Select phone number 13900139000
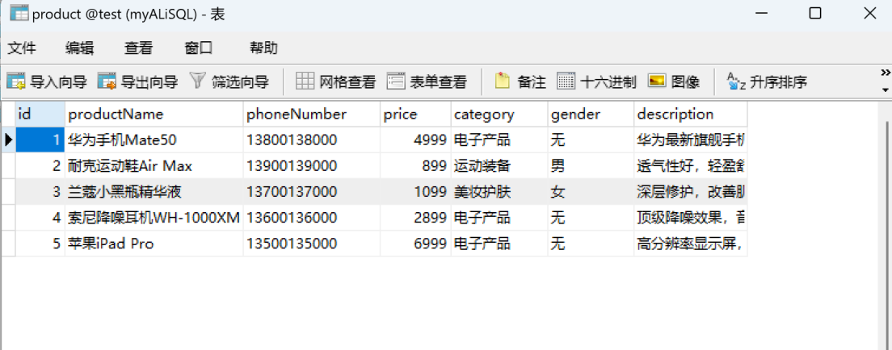Viewport: 892px width, 350px height. [x=312, y=166]
